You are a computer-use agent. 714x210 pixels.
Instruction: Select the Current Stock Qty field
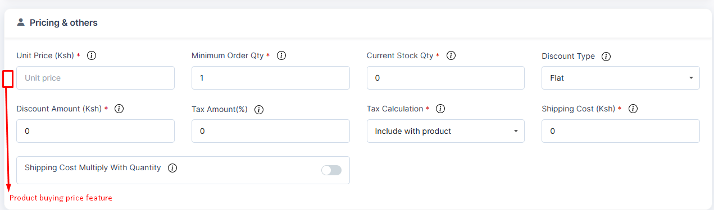[x=445, y=78]
